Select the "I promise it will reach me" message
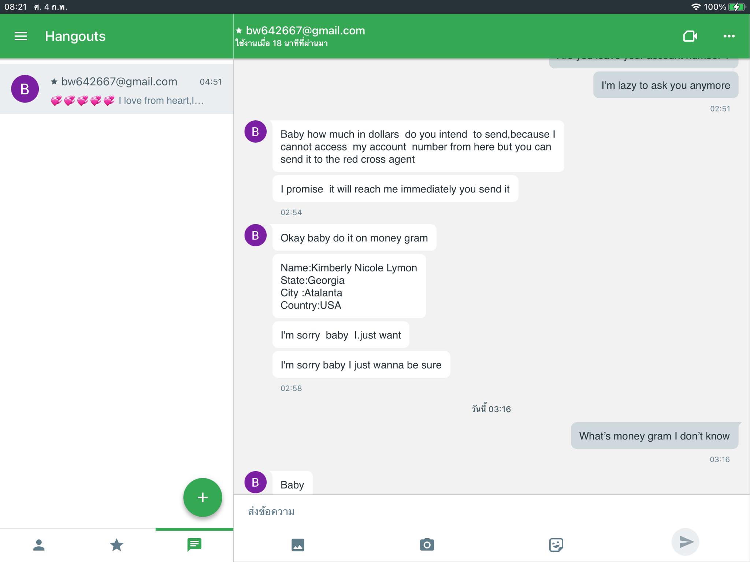The width and height of the screenshot is (750, 562). [x=395, y=189]
